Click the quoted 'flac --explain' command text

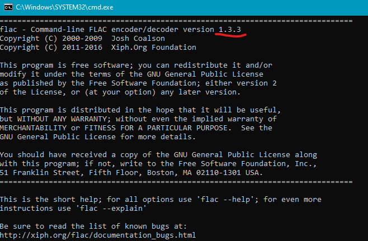(100, 208)
